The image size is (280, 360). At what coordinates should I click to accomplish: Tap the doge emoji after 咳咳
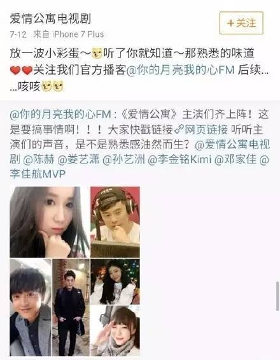(46, 86)
